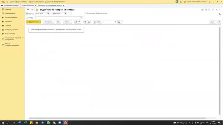Close the Ведомость по товарам на складах tab
This screenshot has width=223, height=125.
pyautogui.click(x=63, y=6)
